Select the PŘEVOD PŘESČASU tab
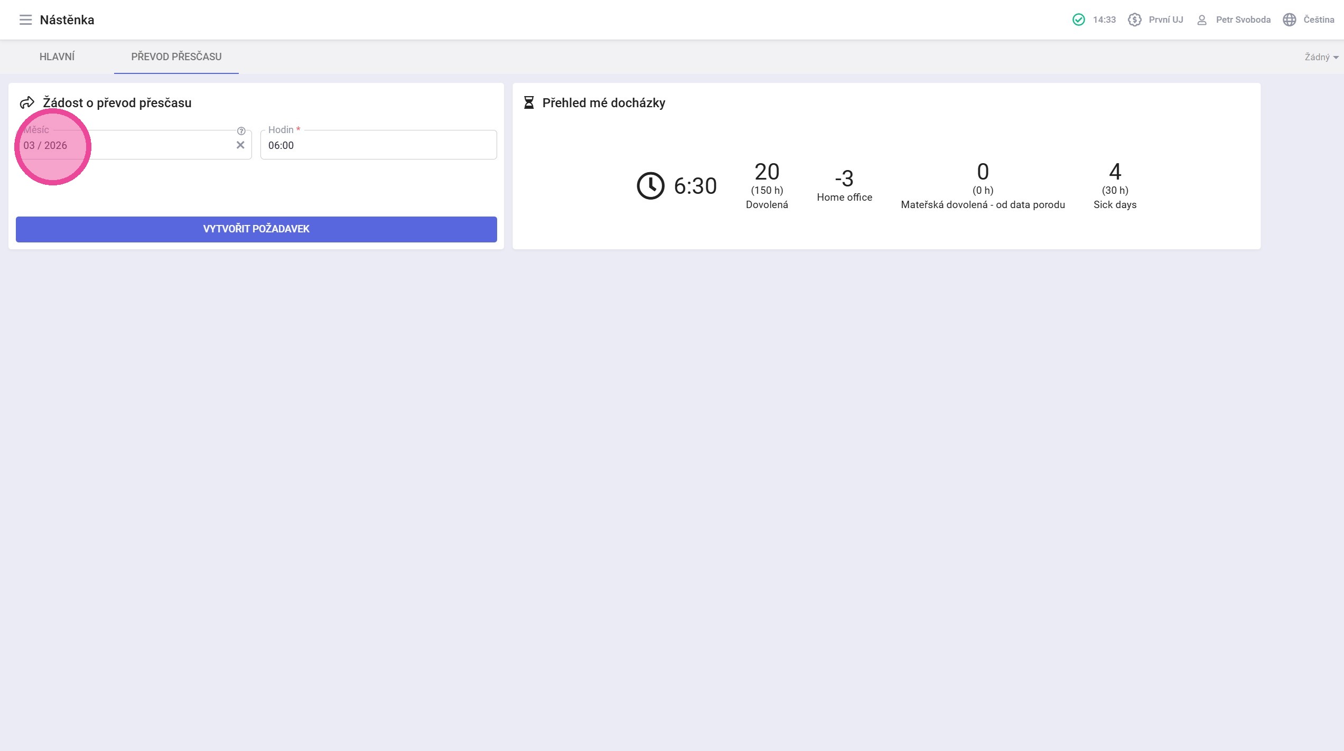 (176, 57)
